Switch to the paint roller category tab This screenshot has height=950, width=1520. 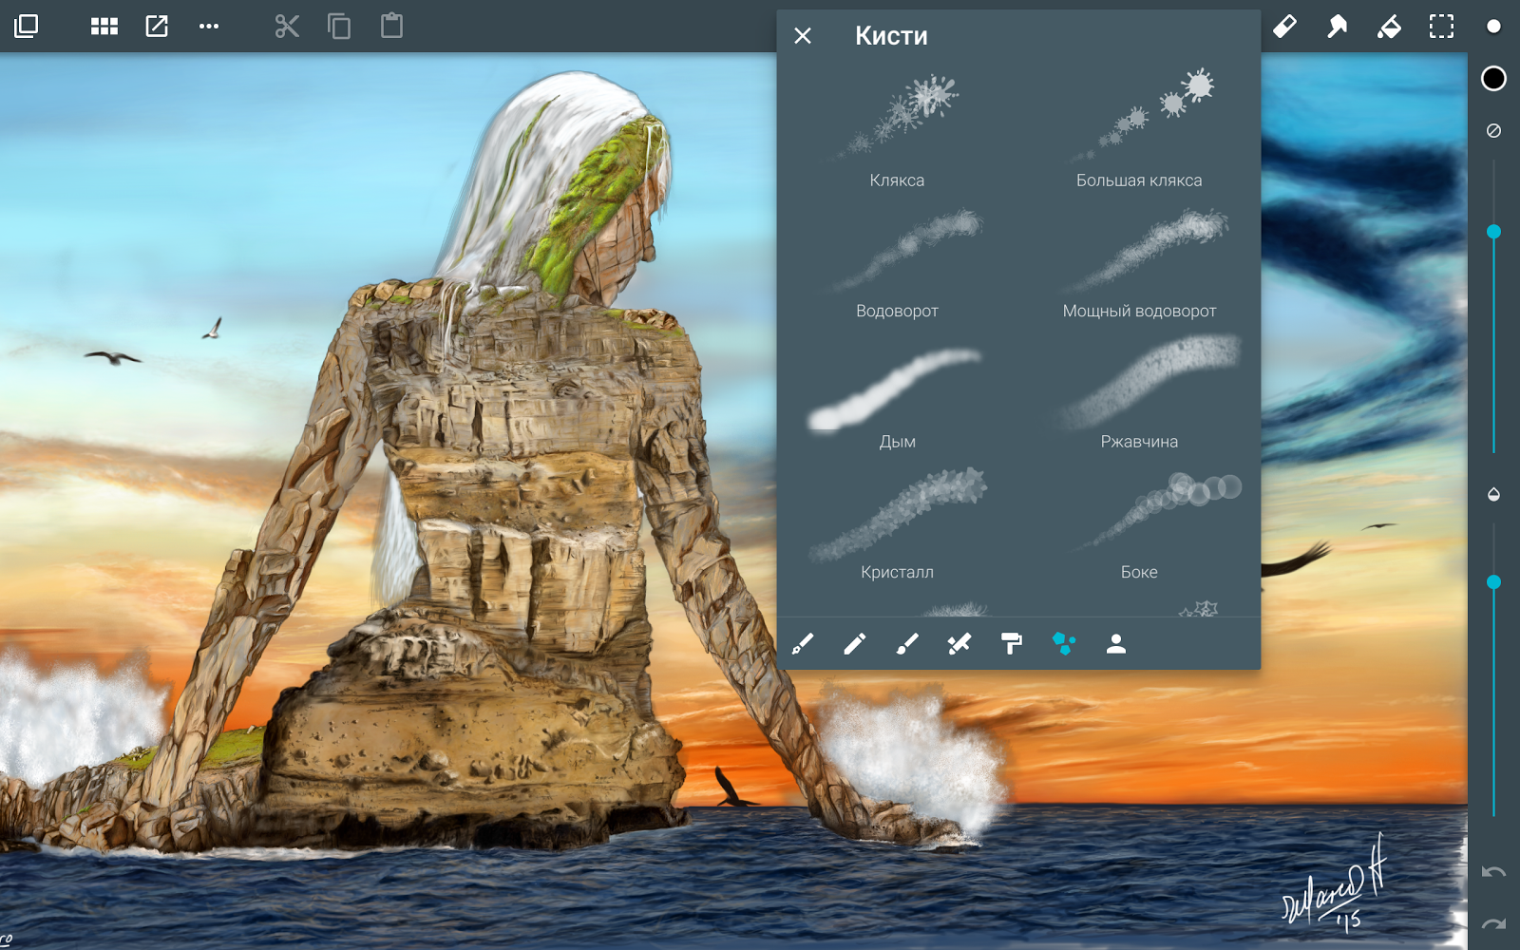point(1012,644)
